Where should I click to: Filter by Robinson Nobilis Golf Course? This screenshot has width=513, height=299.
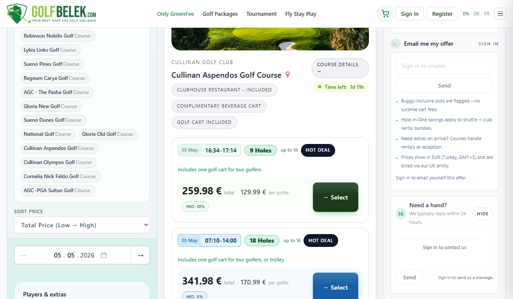click(x=58, y=36)
